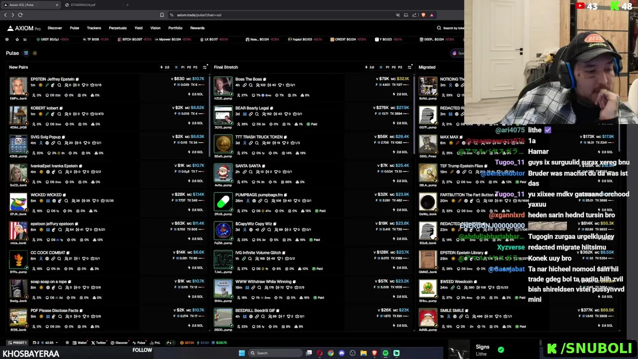Open Pulse in the top navigation

74,28
